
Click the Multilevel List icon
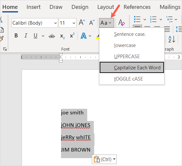coord(169,19)
